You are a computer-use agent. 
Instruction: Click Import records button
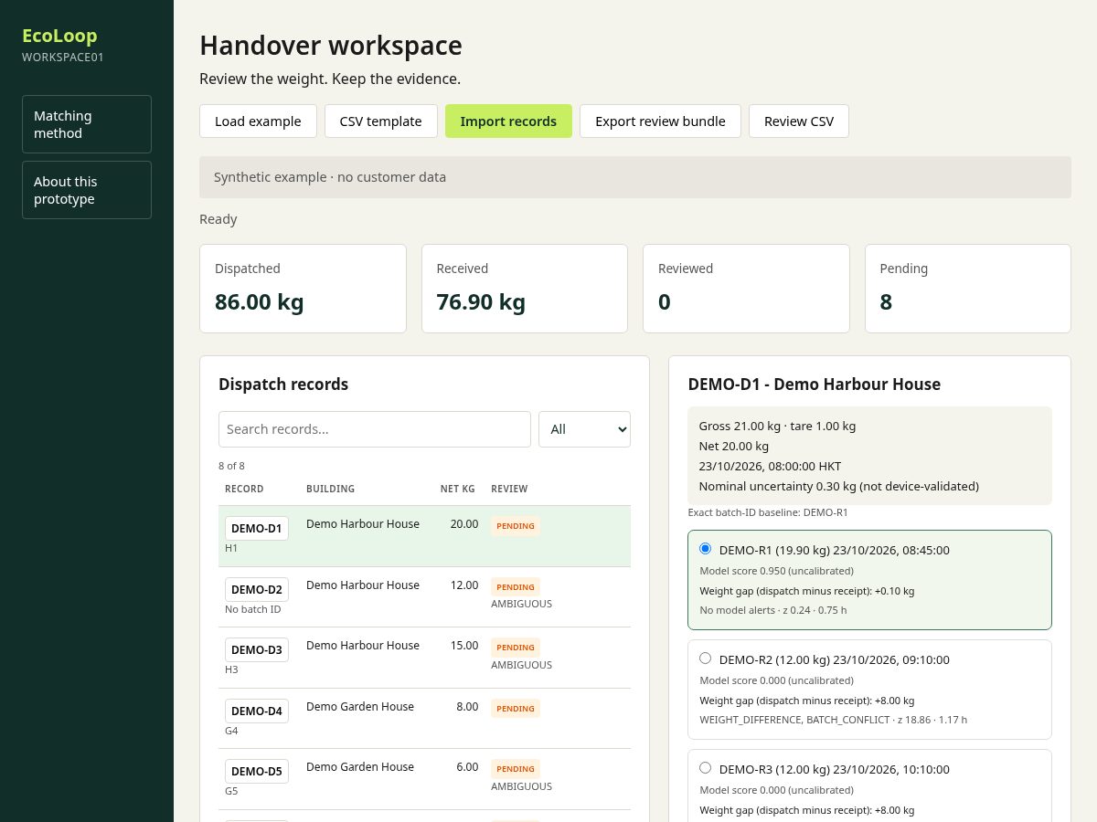[508, 121]
